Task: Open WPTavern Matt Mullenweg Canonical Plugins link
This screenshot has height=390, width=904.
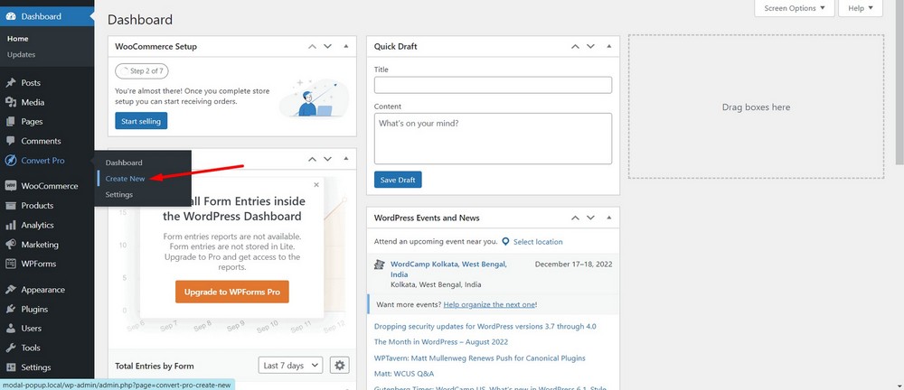Action: (x=480, y=358)
